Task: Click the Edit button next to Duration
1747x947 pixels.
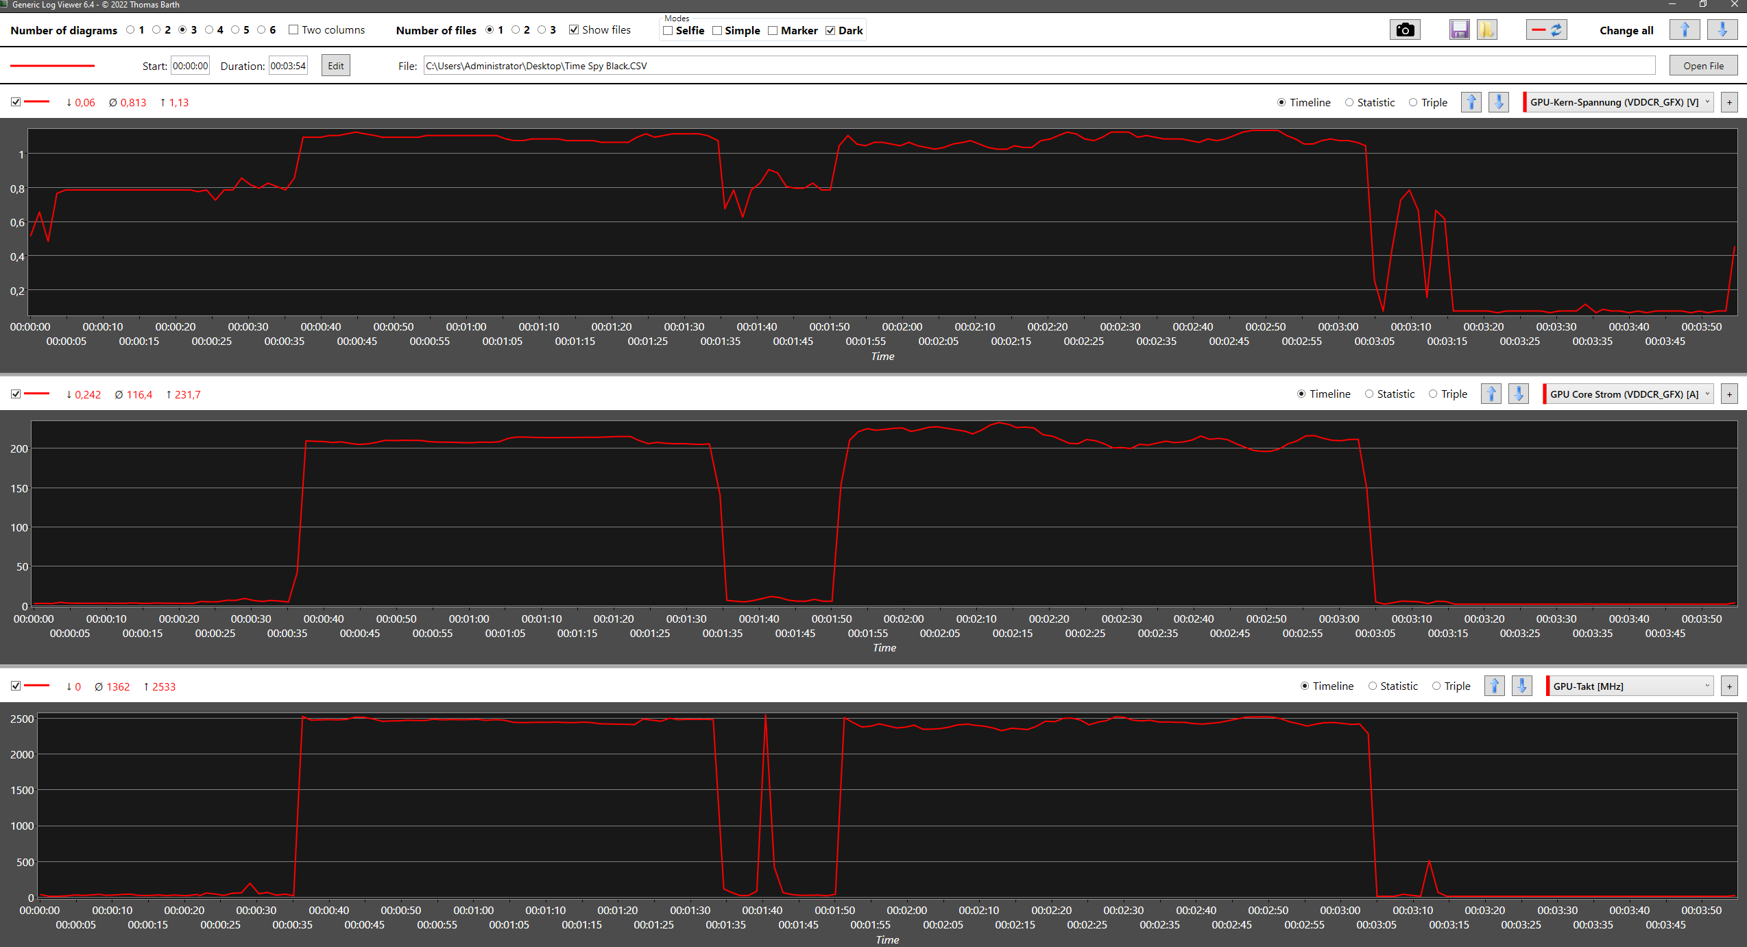Action: 335,66
